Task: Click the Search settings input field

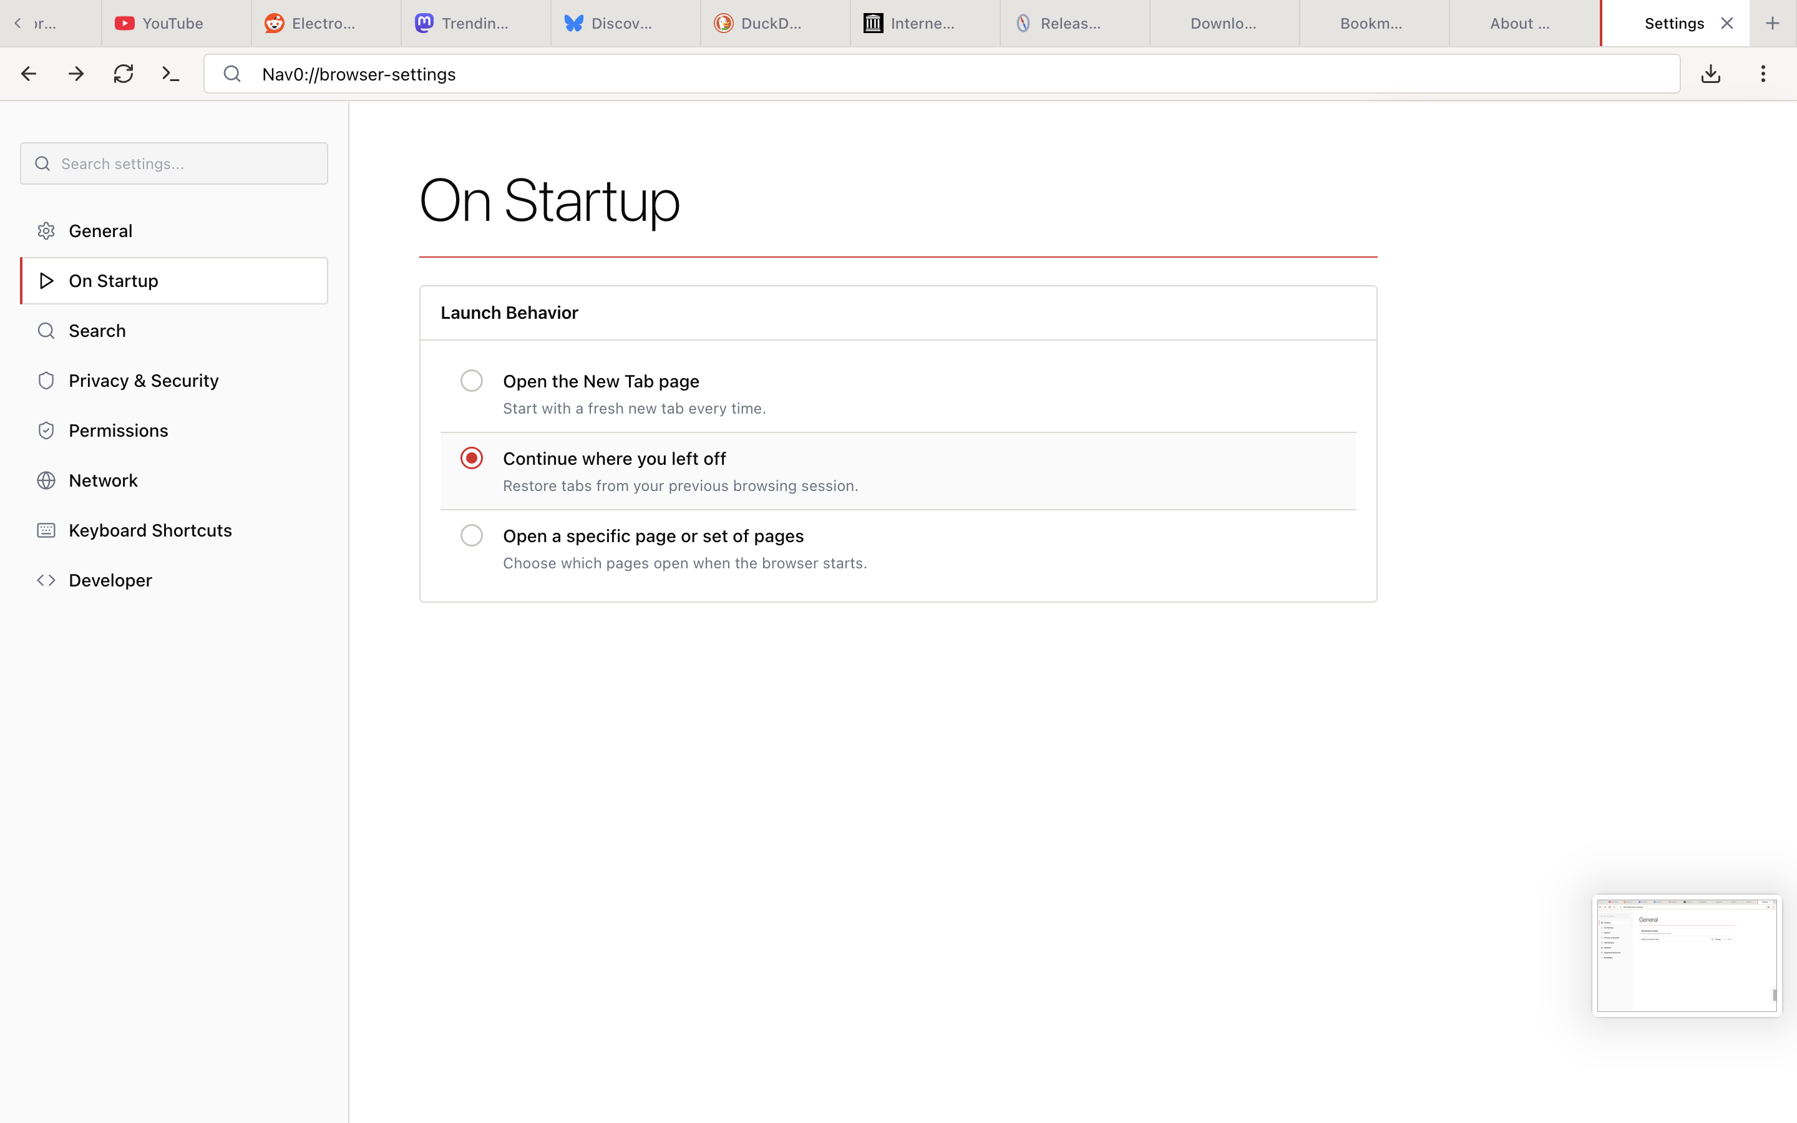Action: [x=173, y=163]
